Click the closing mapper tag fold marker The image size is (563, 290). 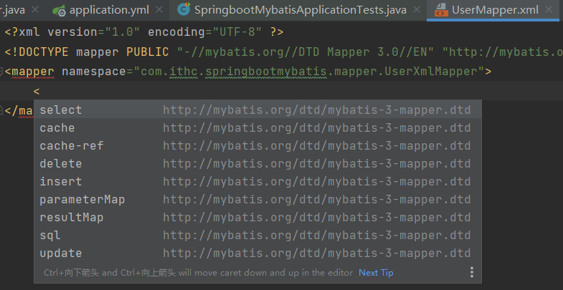tap(1, 110)
